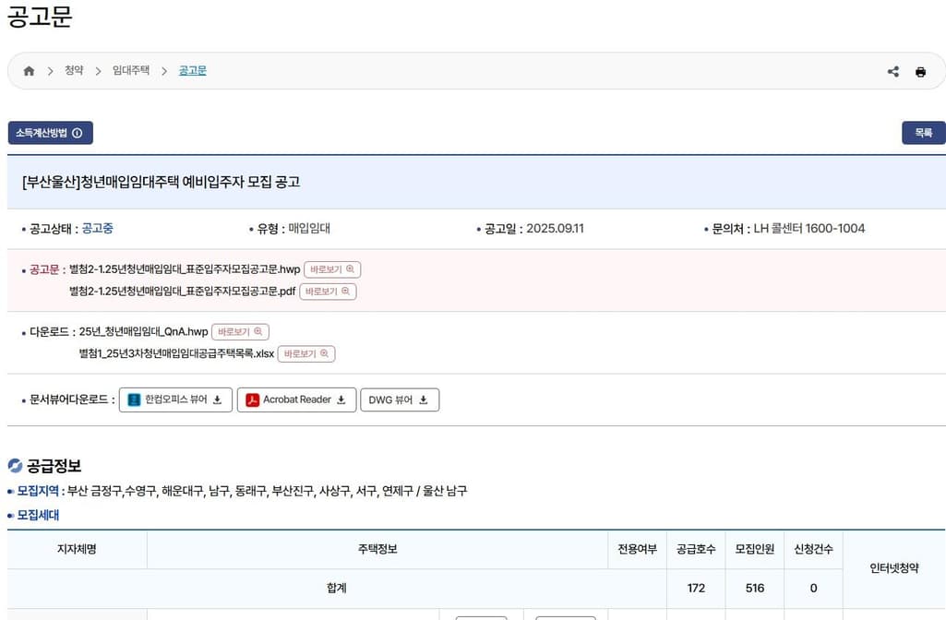946x620 pixels.
Task: Click the 목록 button
Action: 923,133
